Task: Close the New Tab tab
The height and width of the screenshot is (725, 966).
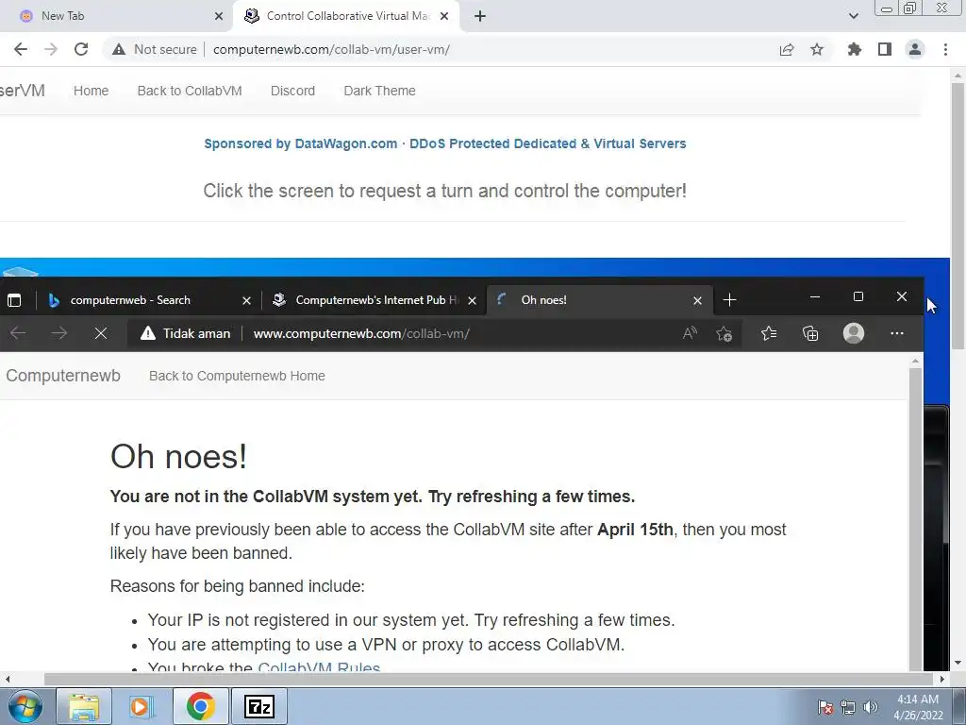Action: (219, 16)
